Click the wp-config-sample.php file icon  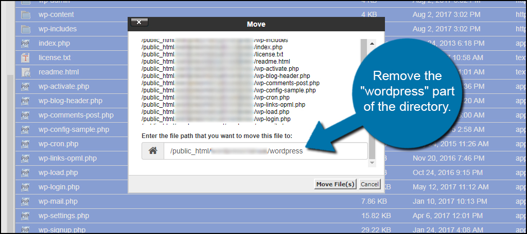click(26, 130)
